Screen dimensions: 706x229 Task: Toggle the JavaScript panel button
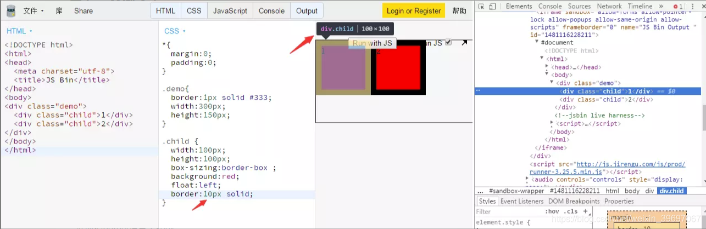tap(230, 10)
